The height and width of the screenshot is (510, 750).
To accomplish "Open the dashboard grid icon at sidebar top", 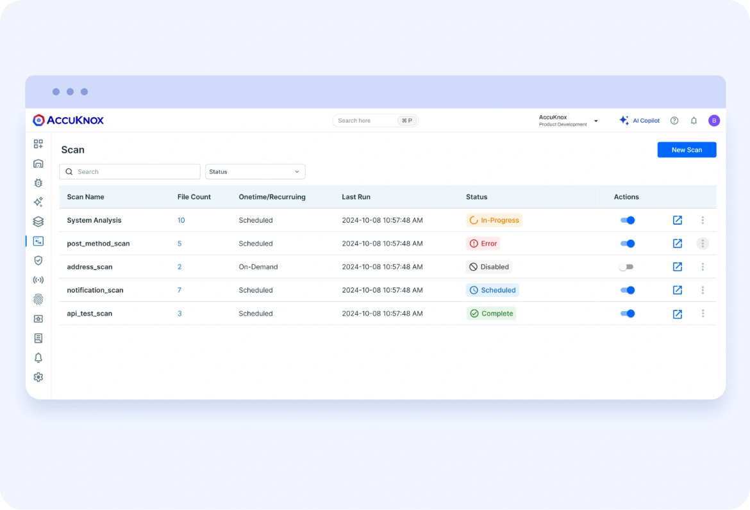I will (x=38, y=143).
